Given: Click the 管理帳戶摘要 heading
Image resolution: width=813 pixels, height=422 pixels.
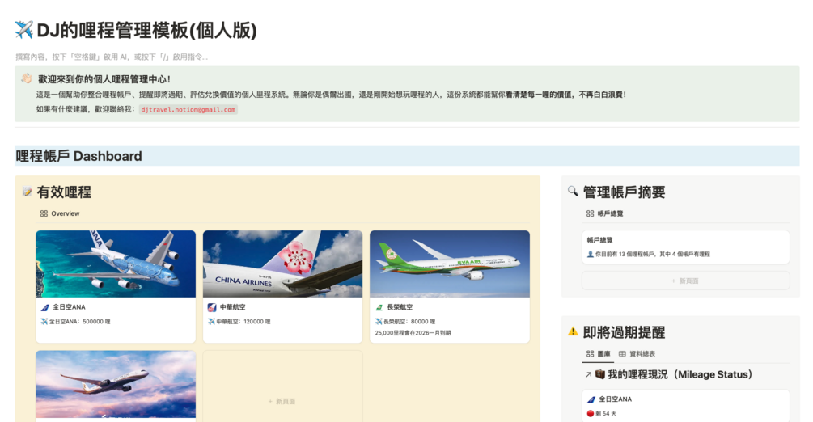Looking at the screenshot, I should point(624,192).
